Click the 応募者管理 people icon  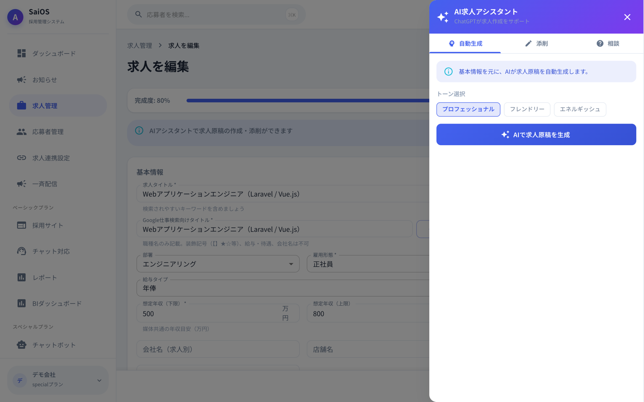coord(22,132)
